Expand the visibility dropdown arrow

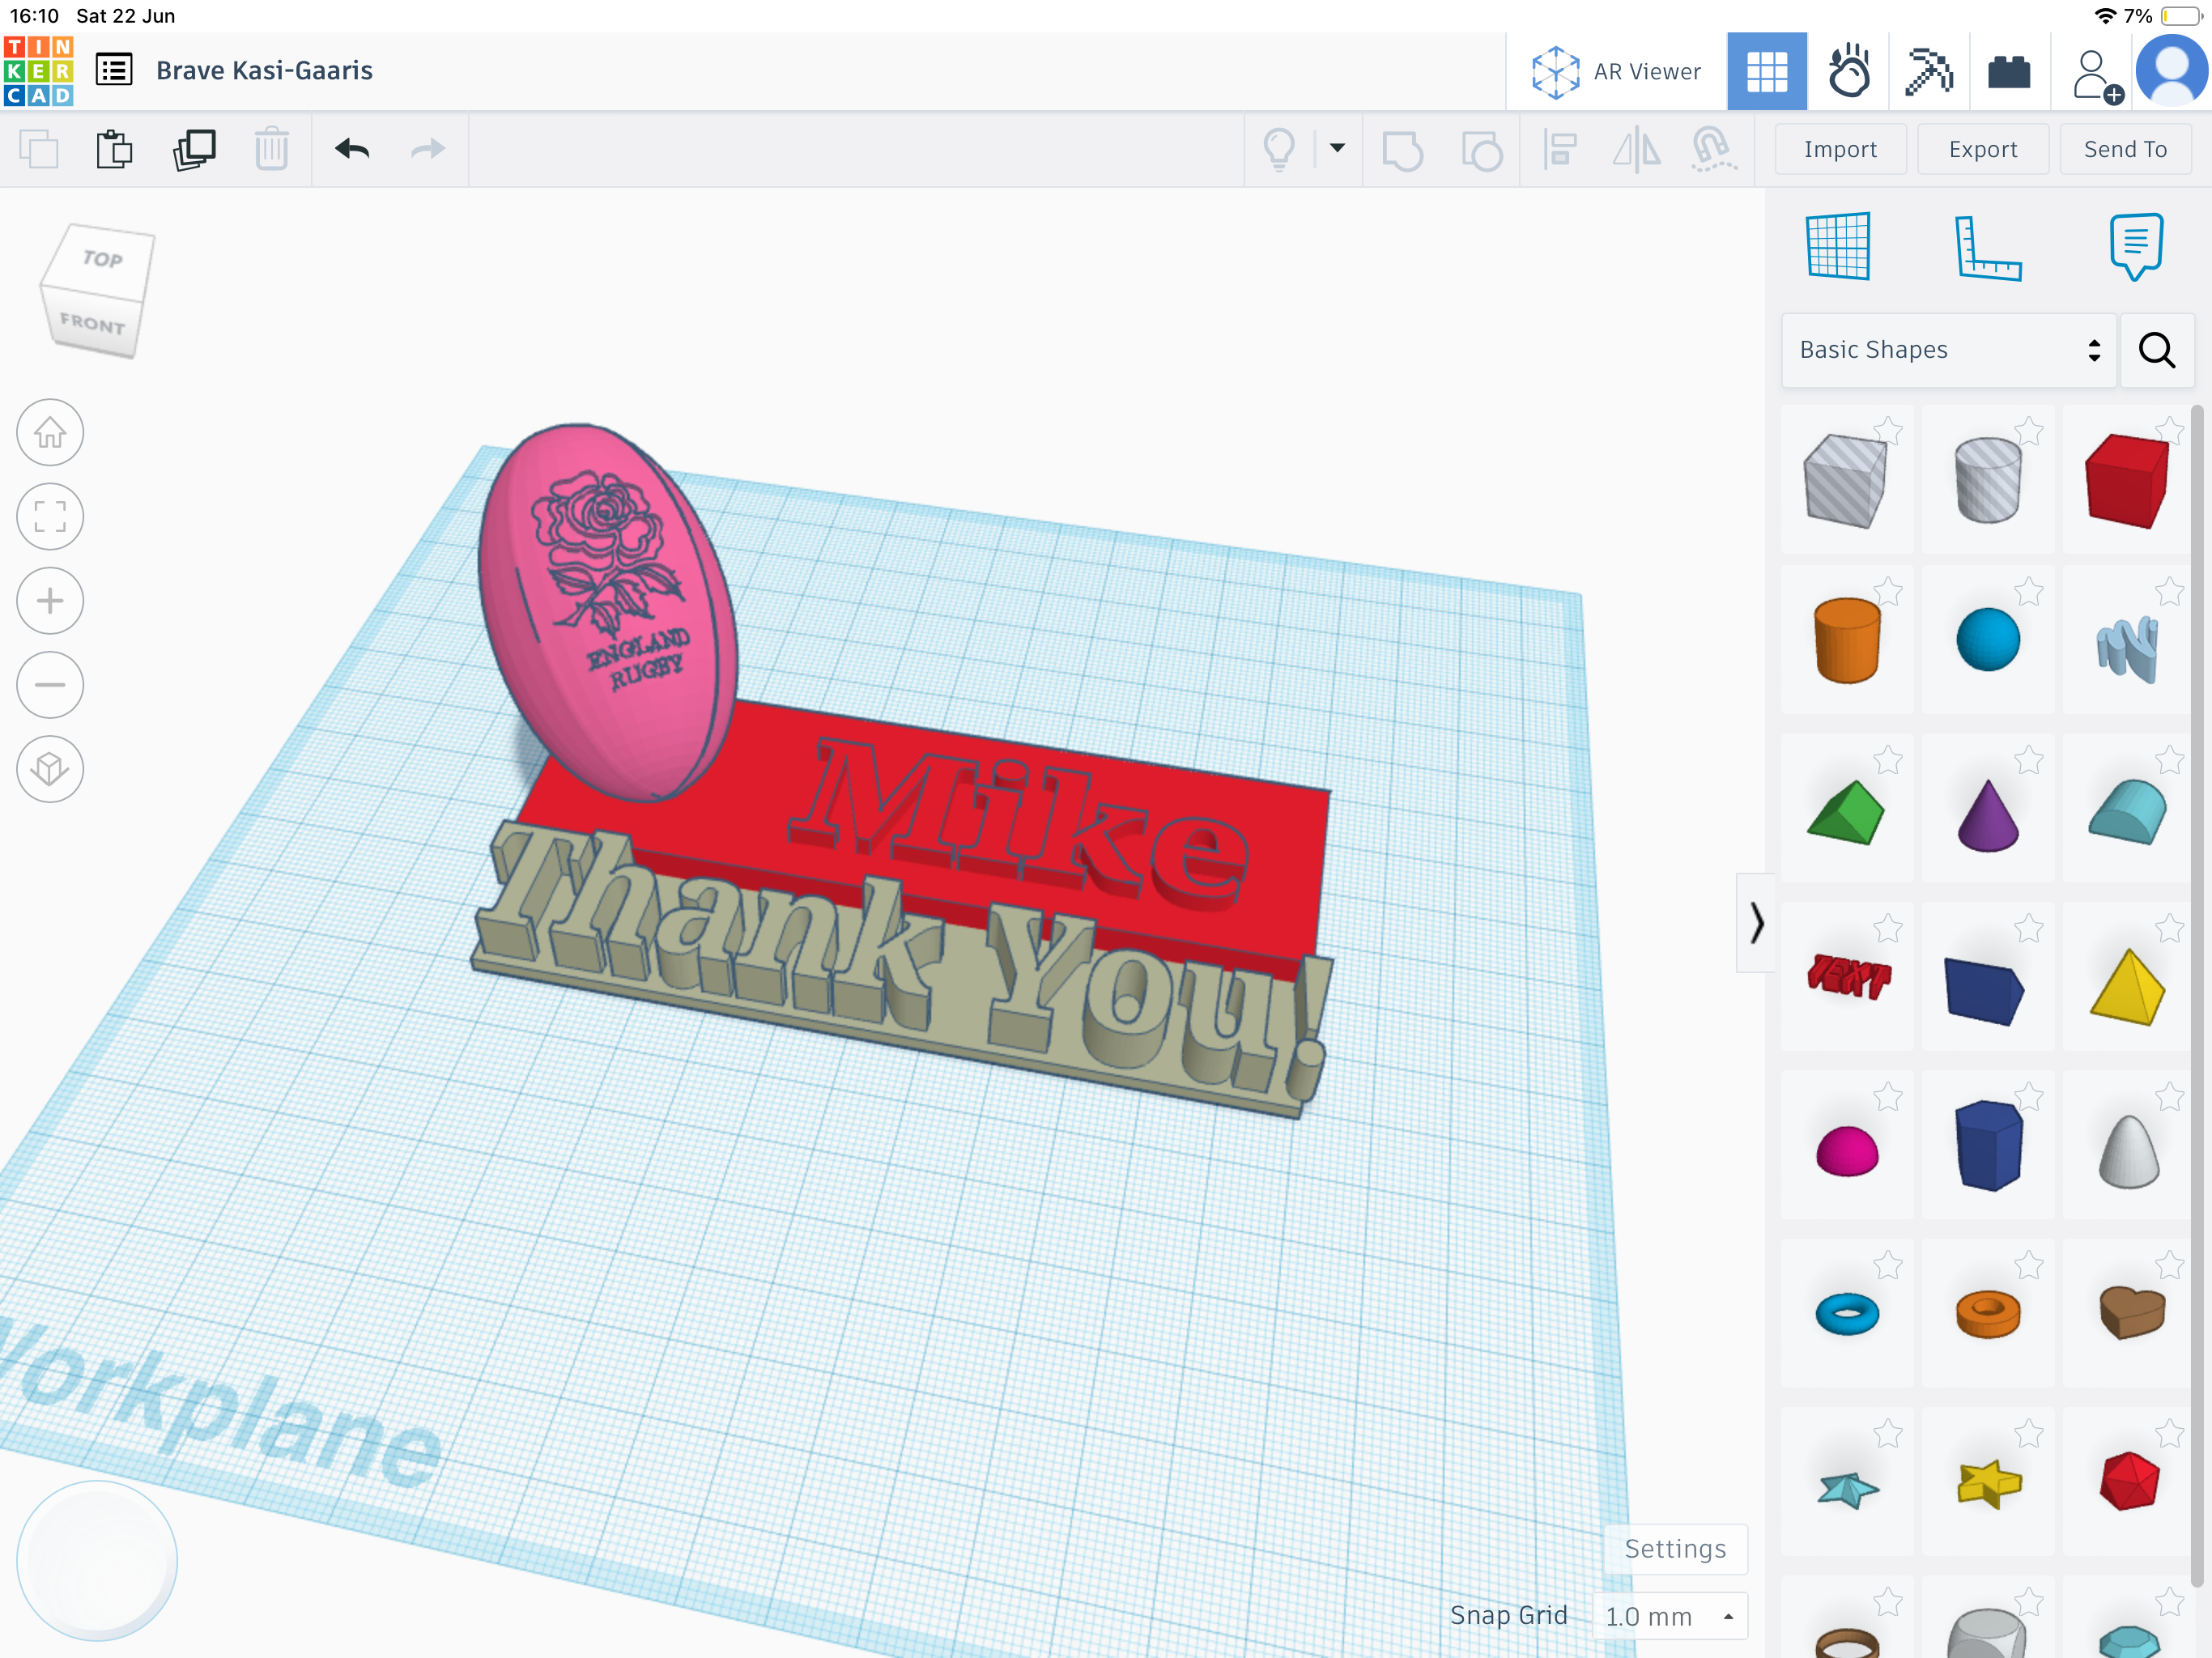click(x=1337, y=148)
